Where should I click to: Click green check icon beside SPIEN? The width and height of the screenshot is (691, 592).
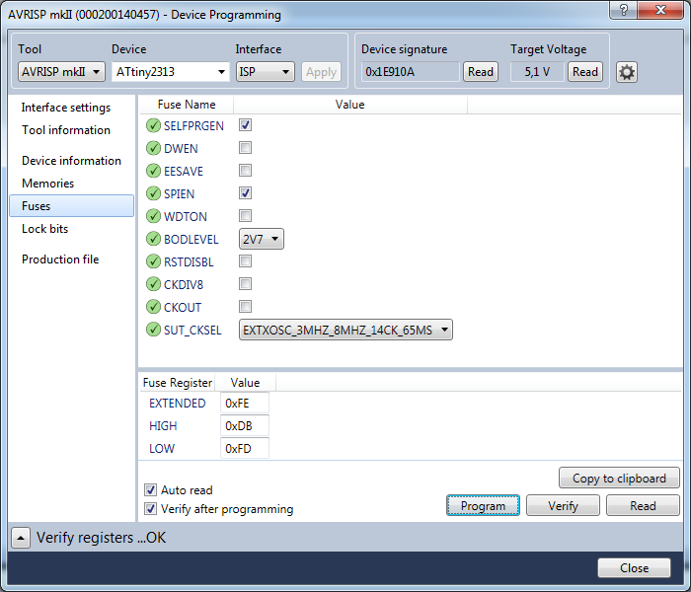click(153, 193)
